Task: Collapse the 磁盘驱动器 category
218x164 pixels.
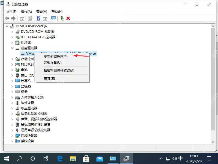Action: [x=12, y=48]
